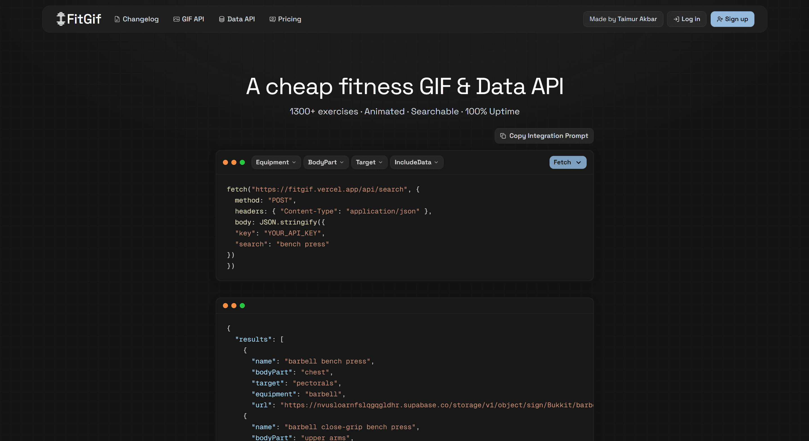Image resolution: width=809 pixels, height=441 pixels.
Task: Open the Changelog page
Action: click(137, 19)
